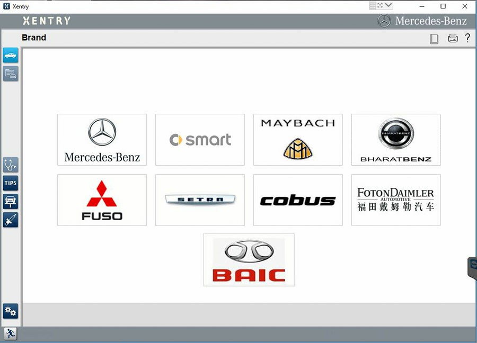Open diagnosis via the stethoscope icon
The height and width of the screenshot is (343, 477).
pyautogui.click(x=11, y=165)
